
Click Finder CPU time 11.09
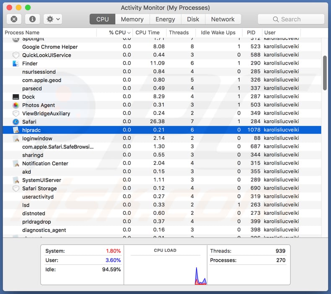pyautogui.click(x=157, y=63)
